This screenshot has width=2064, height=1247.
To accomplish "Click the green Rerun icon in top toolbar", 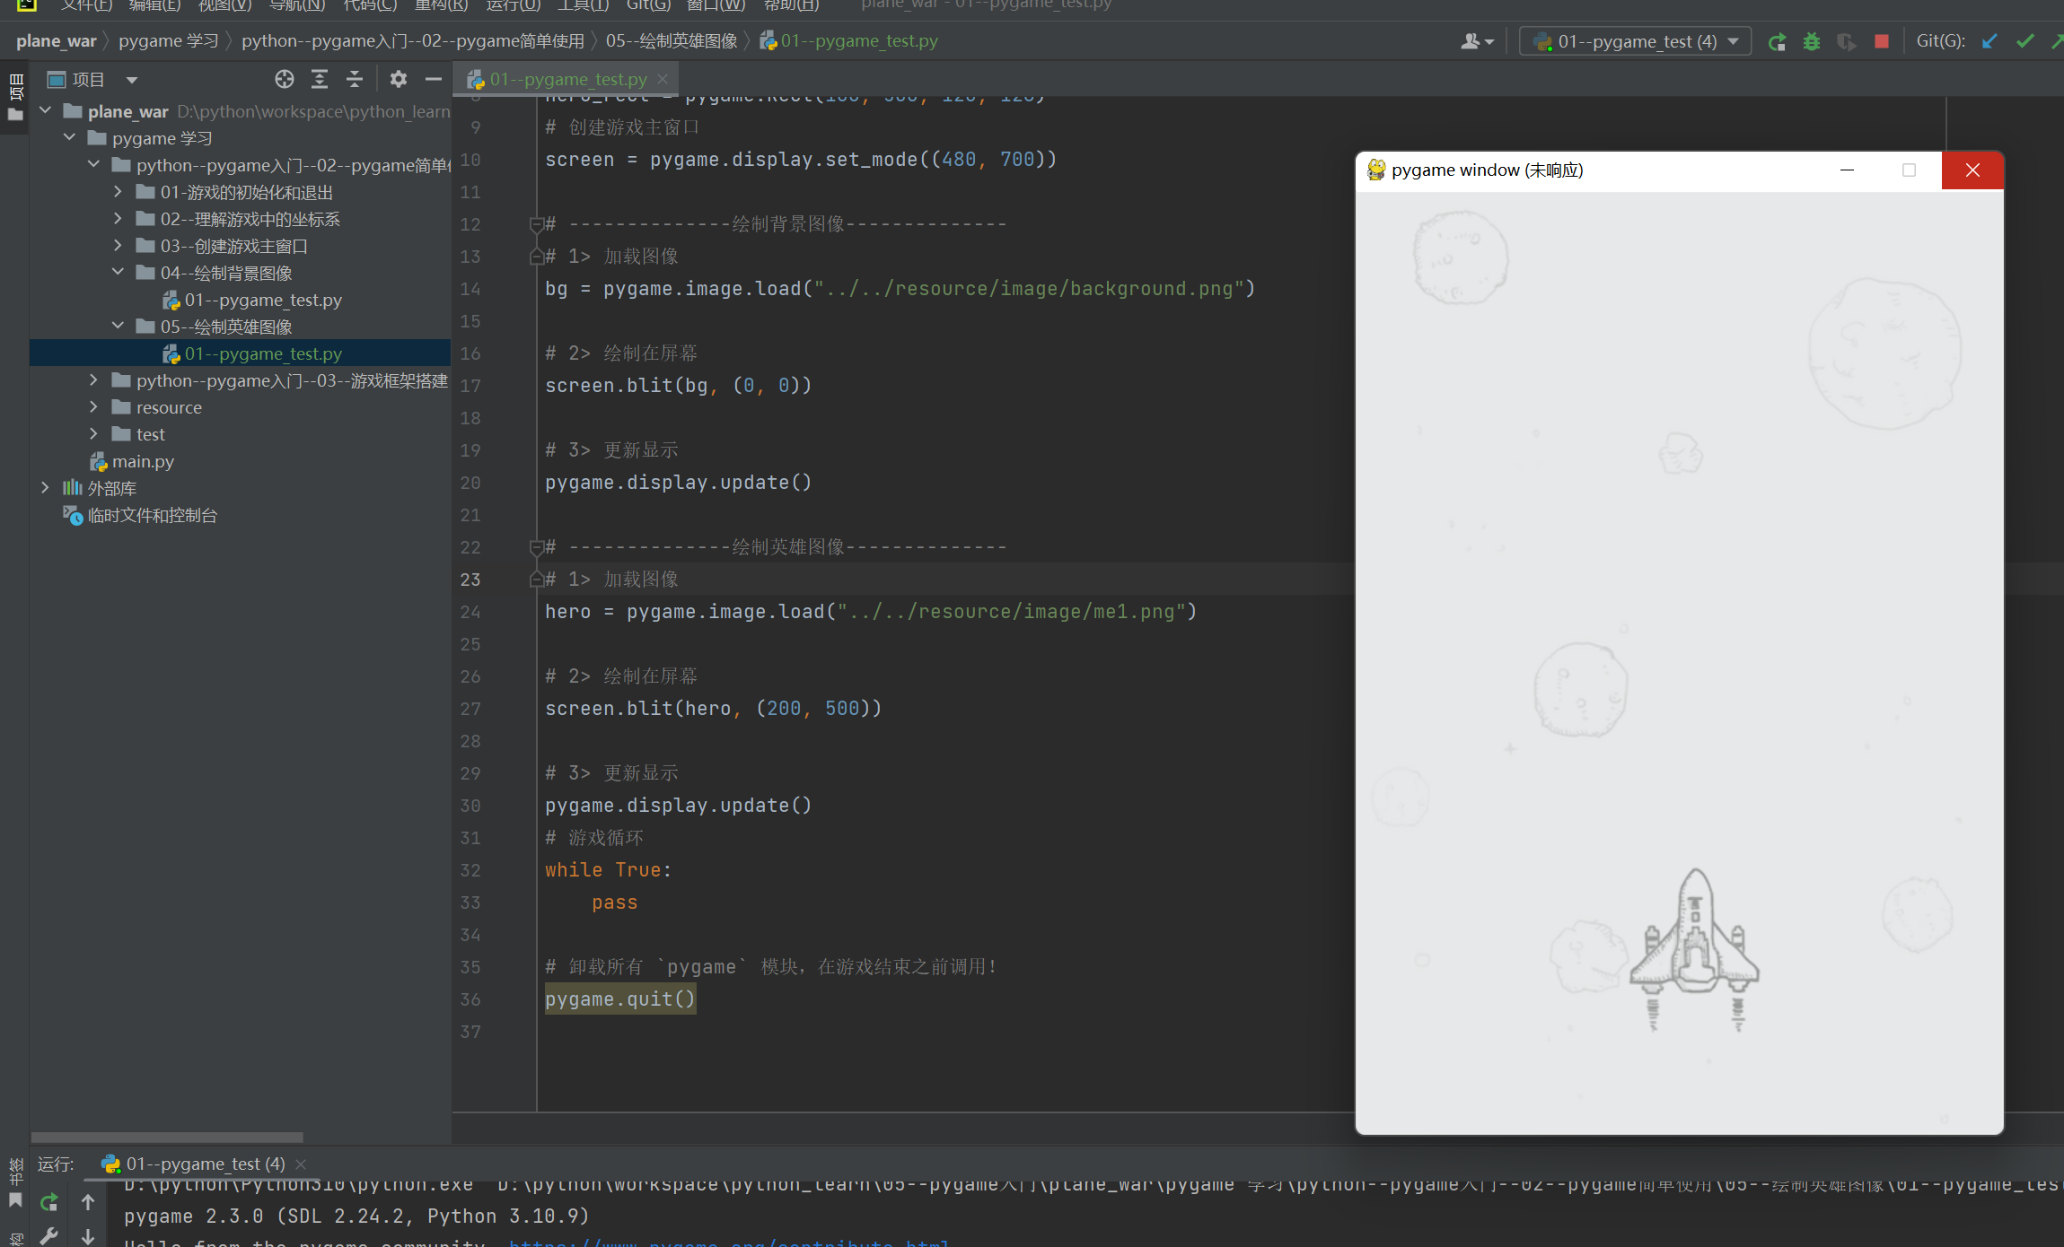I will (1777, 41).
